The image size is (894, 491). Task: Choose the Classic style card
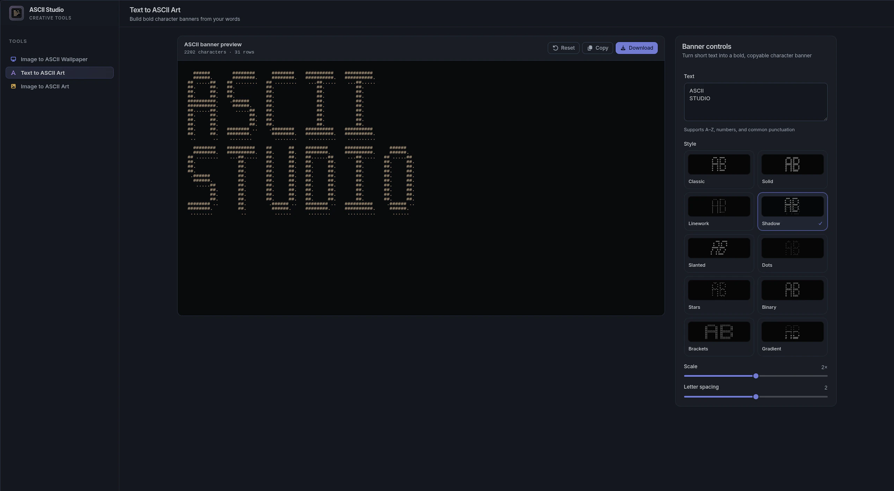tap(719, 170)
